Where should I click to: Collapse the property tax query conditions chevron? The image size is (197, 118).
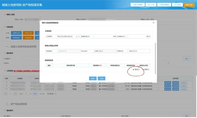[x=5, y=110]
